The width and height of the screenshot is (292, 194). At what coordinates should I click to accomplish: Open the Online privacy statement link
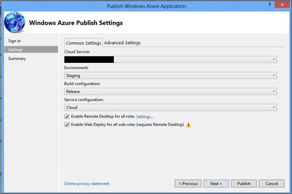point(87,184)
